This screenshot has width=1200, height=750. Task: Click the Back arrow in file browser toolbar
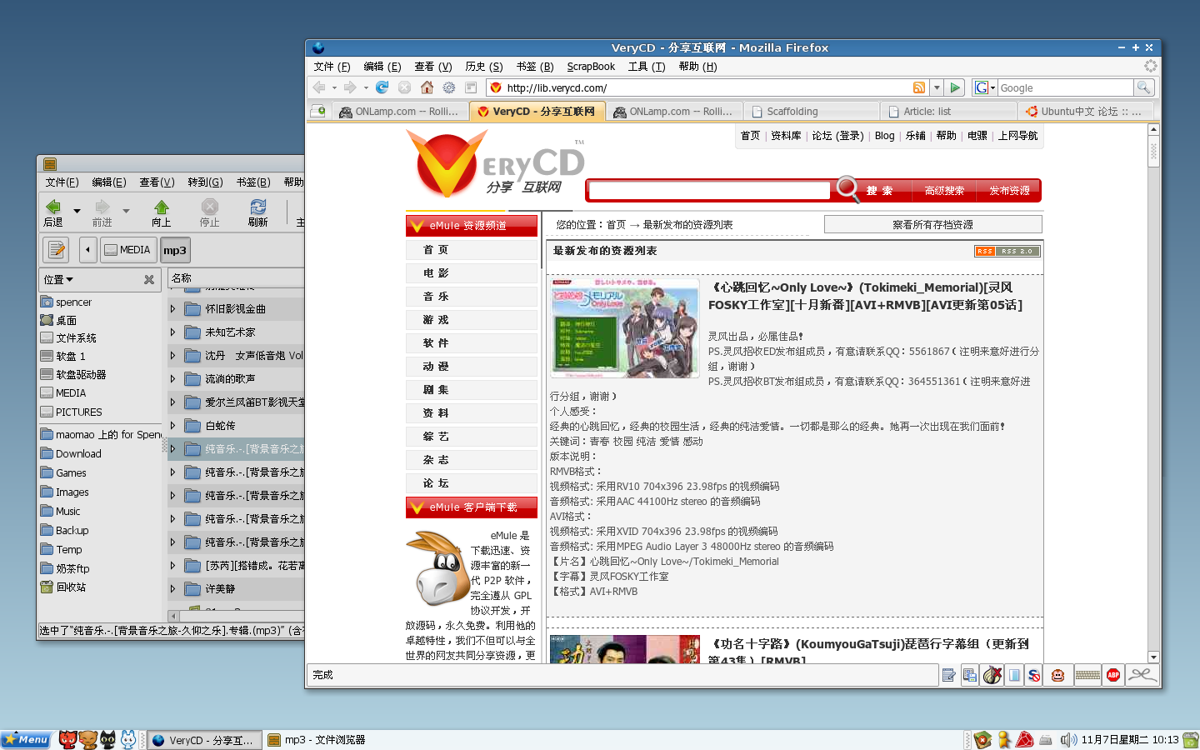[53, 212]
